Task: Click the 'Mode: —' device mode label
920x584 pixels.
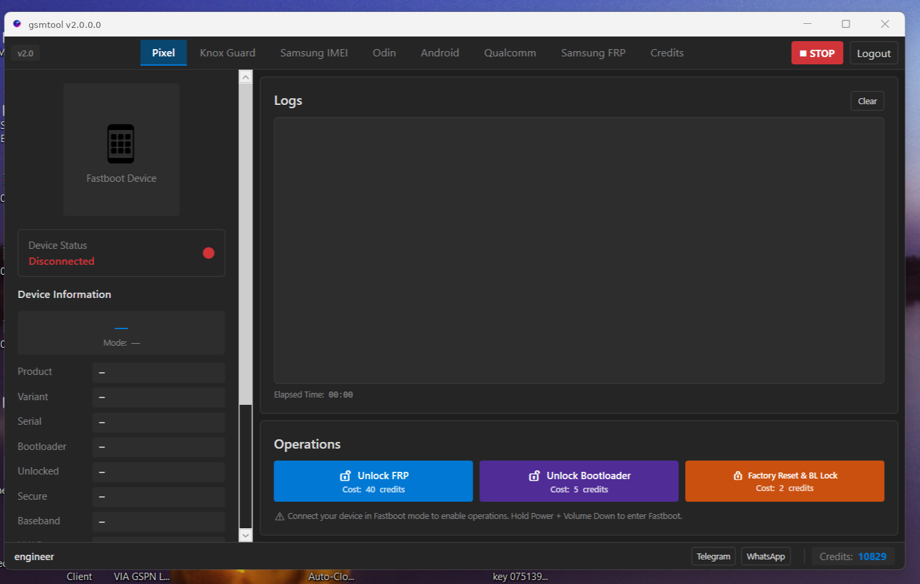Action: 121,343
